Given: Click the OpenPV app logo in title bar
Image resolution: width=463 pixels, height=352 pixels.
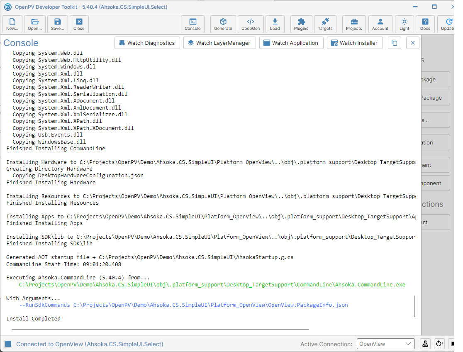Looking at the screenshot, I should coord(8,7).
